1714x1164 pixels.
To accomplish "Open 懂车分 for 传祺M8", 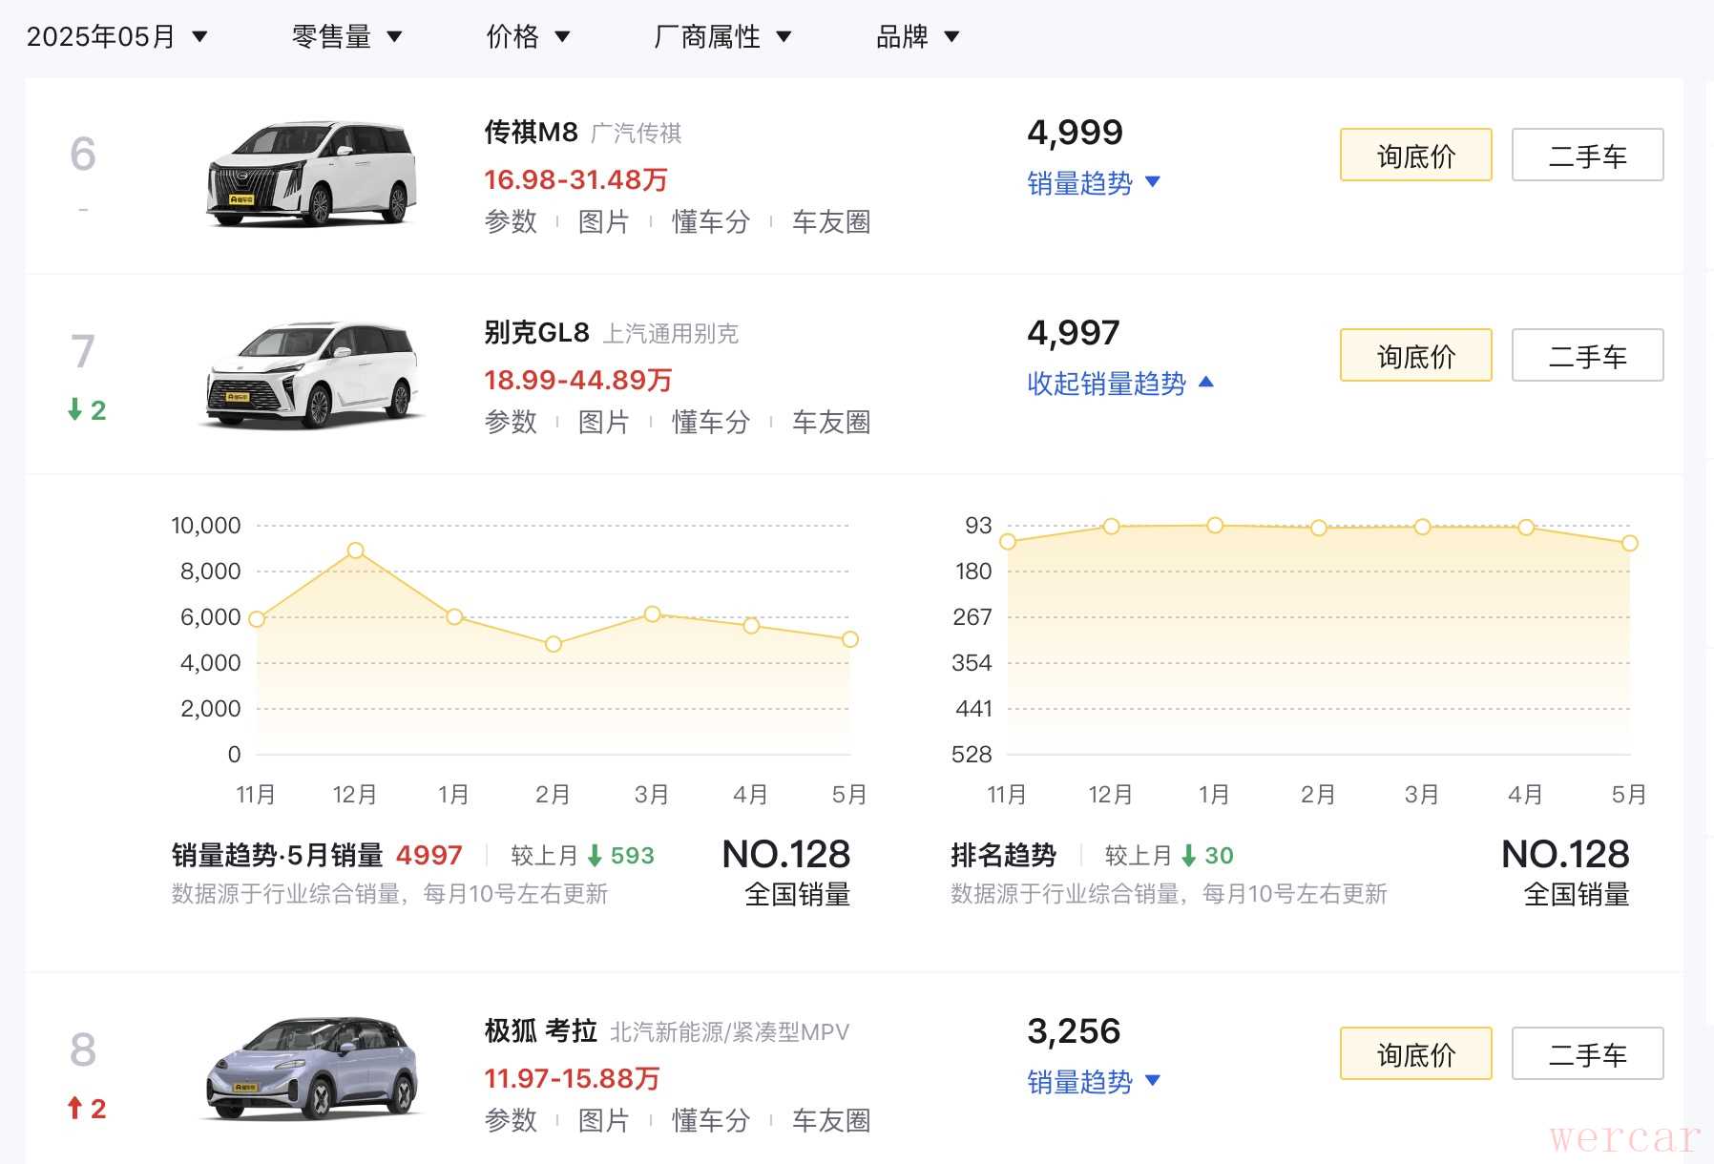I will click(711, 221).
